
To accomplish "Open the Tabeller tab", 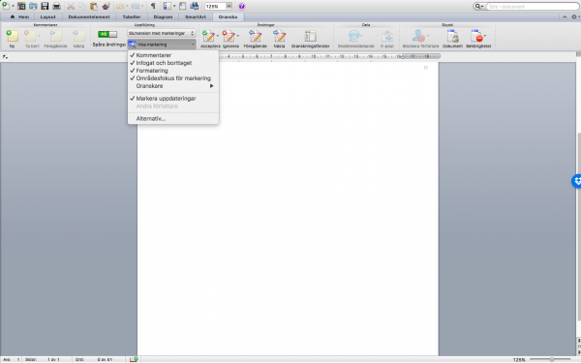I will point(132,17).
